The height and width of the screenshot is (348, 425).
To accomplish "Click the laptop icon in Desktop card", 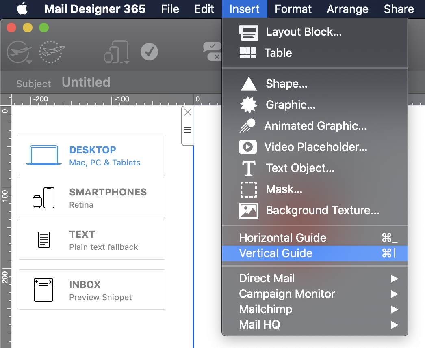I will [x=43, y=155].
